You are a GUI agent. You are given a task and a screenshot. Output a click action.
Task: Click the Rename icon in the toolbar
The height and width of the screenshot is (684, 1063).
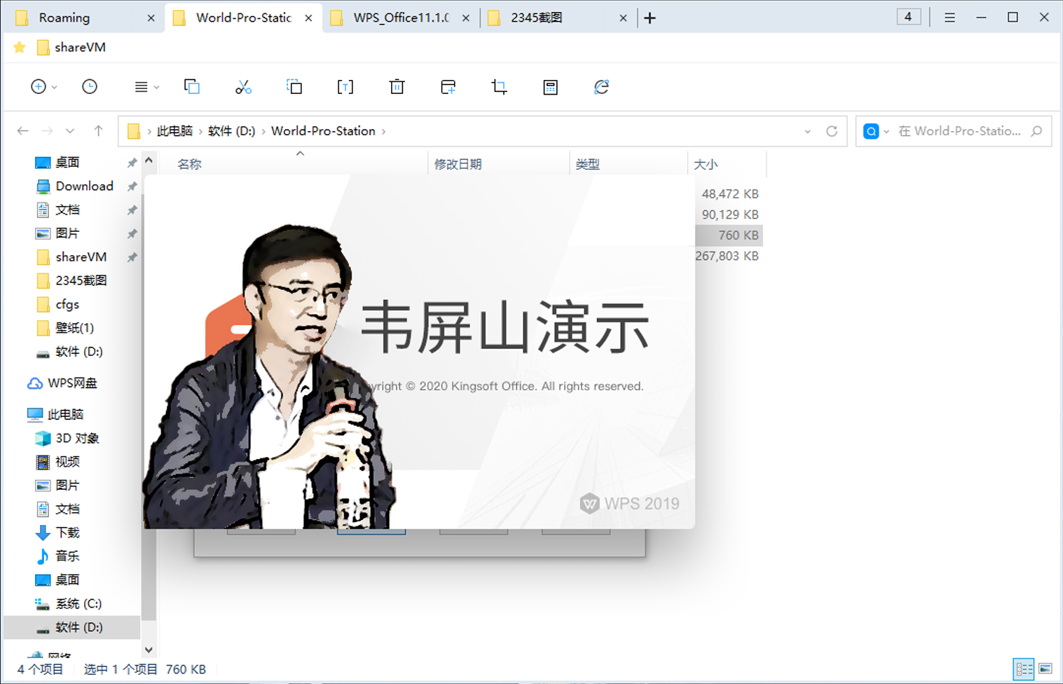pyautogui.click(x=345, y=86)
